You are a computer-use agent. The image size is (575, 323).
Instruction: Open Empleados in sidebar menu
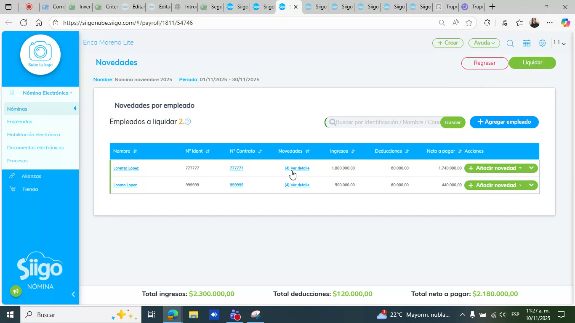19,122
